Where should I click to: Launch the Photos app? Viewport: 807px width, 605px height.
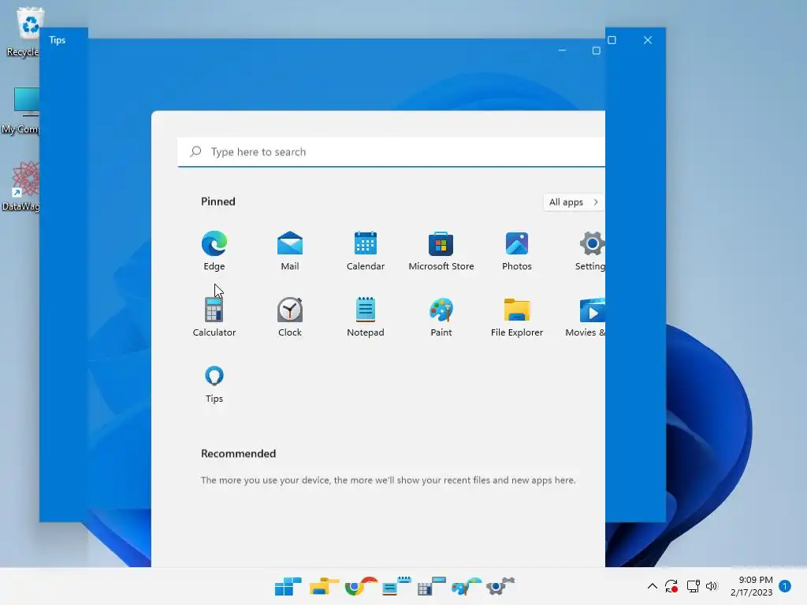tap(517, 251)
